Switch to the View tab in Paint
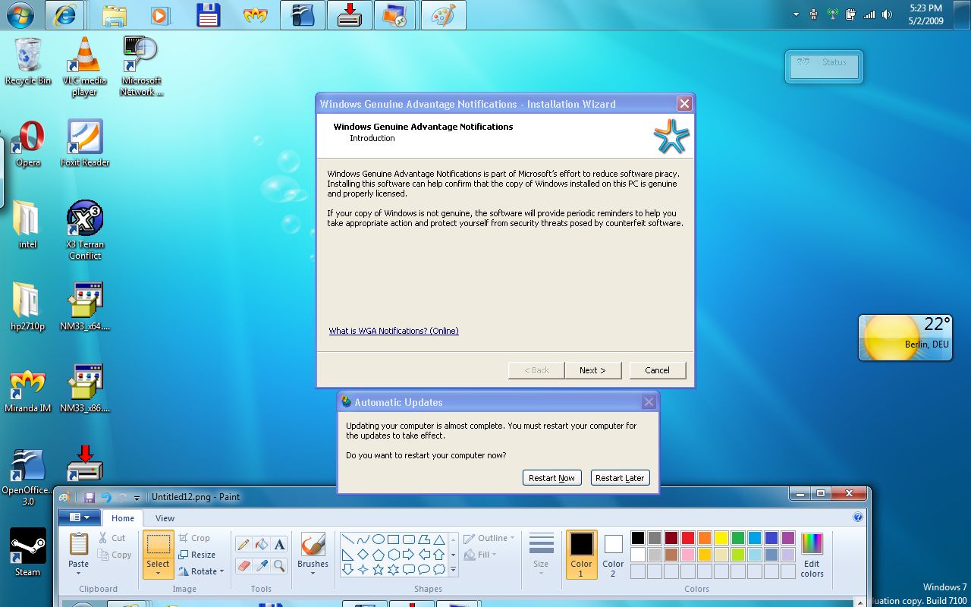The width and height of the screenshot is (971, 607). coord(165,518)
